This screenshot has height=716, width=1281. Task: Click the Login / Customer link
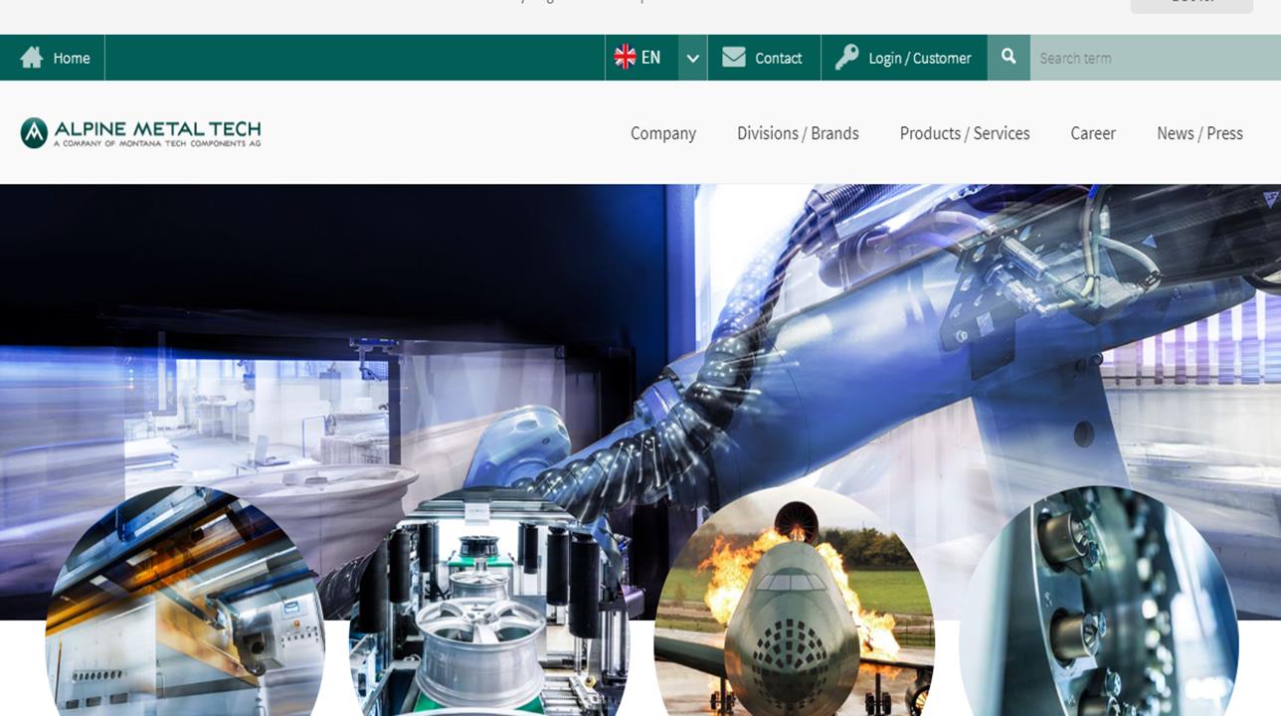[919, 58]
